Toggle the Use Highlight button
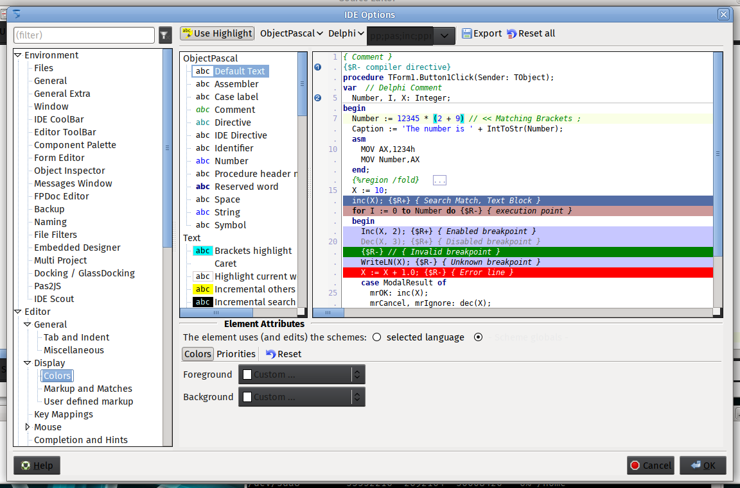 point(217,33)
